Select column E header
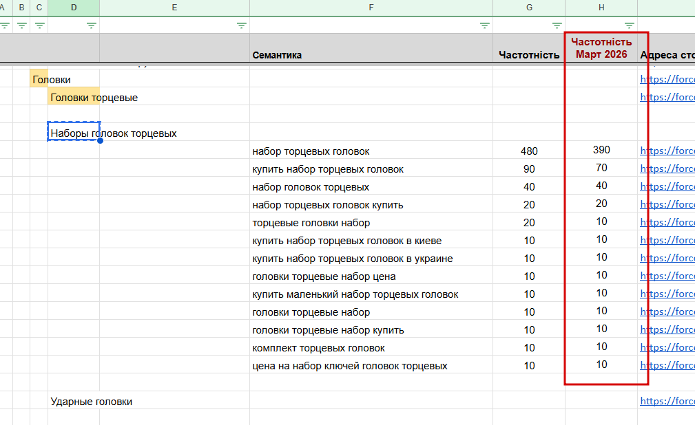 175,8
